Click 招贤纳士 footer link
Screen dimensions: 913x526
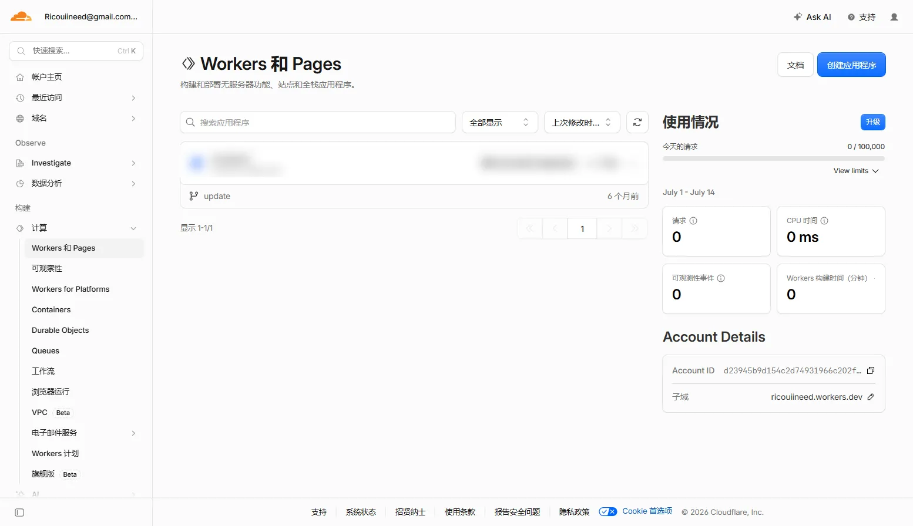click(x=410, y=512)
